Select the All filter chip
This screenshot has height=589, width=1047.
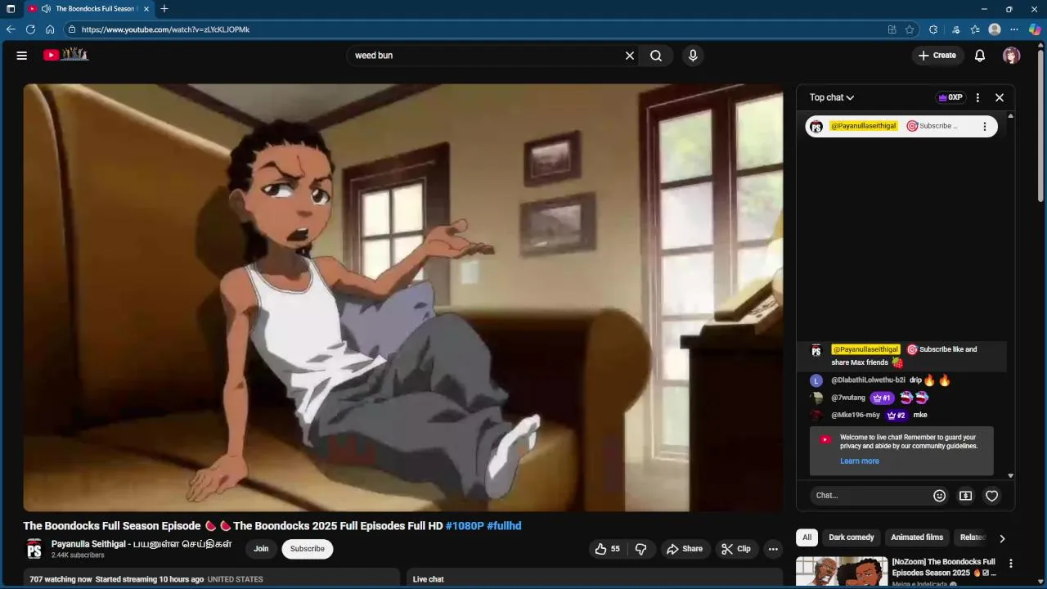[x=807, y=537]
